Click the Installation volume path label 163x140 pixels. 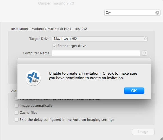tap(49, 29)
